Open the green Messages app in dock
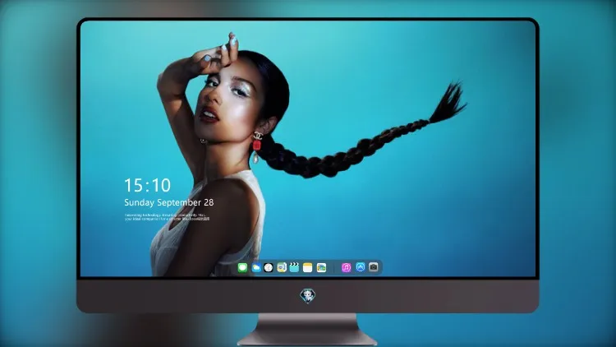 (242, 268)
